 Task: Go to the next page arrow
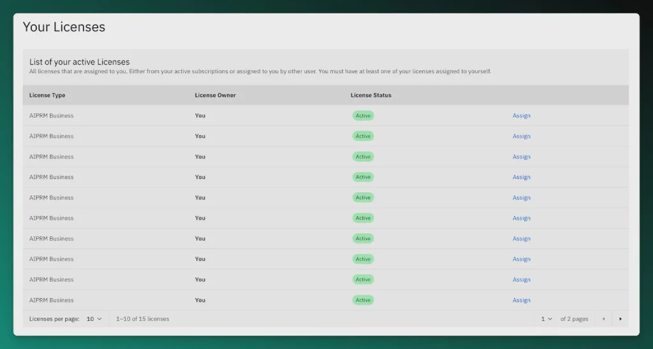coord(620,319)
